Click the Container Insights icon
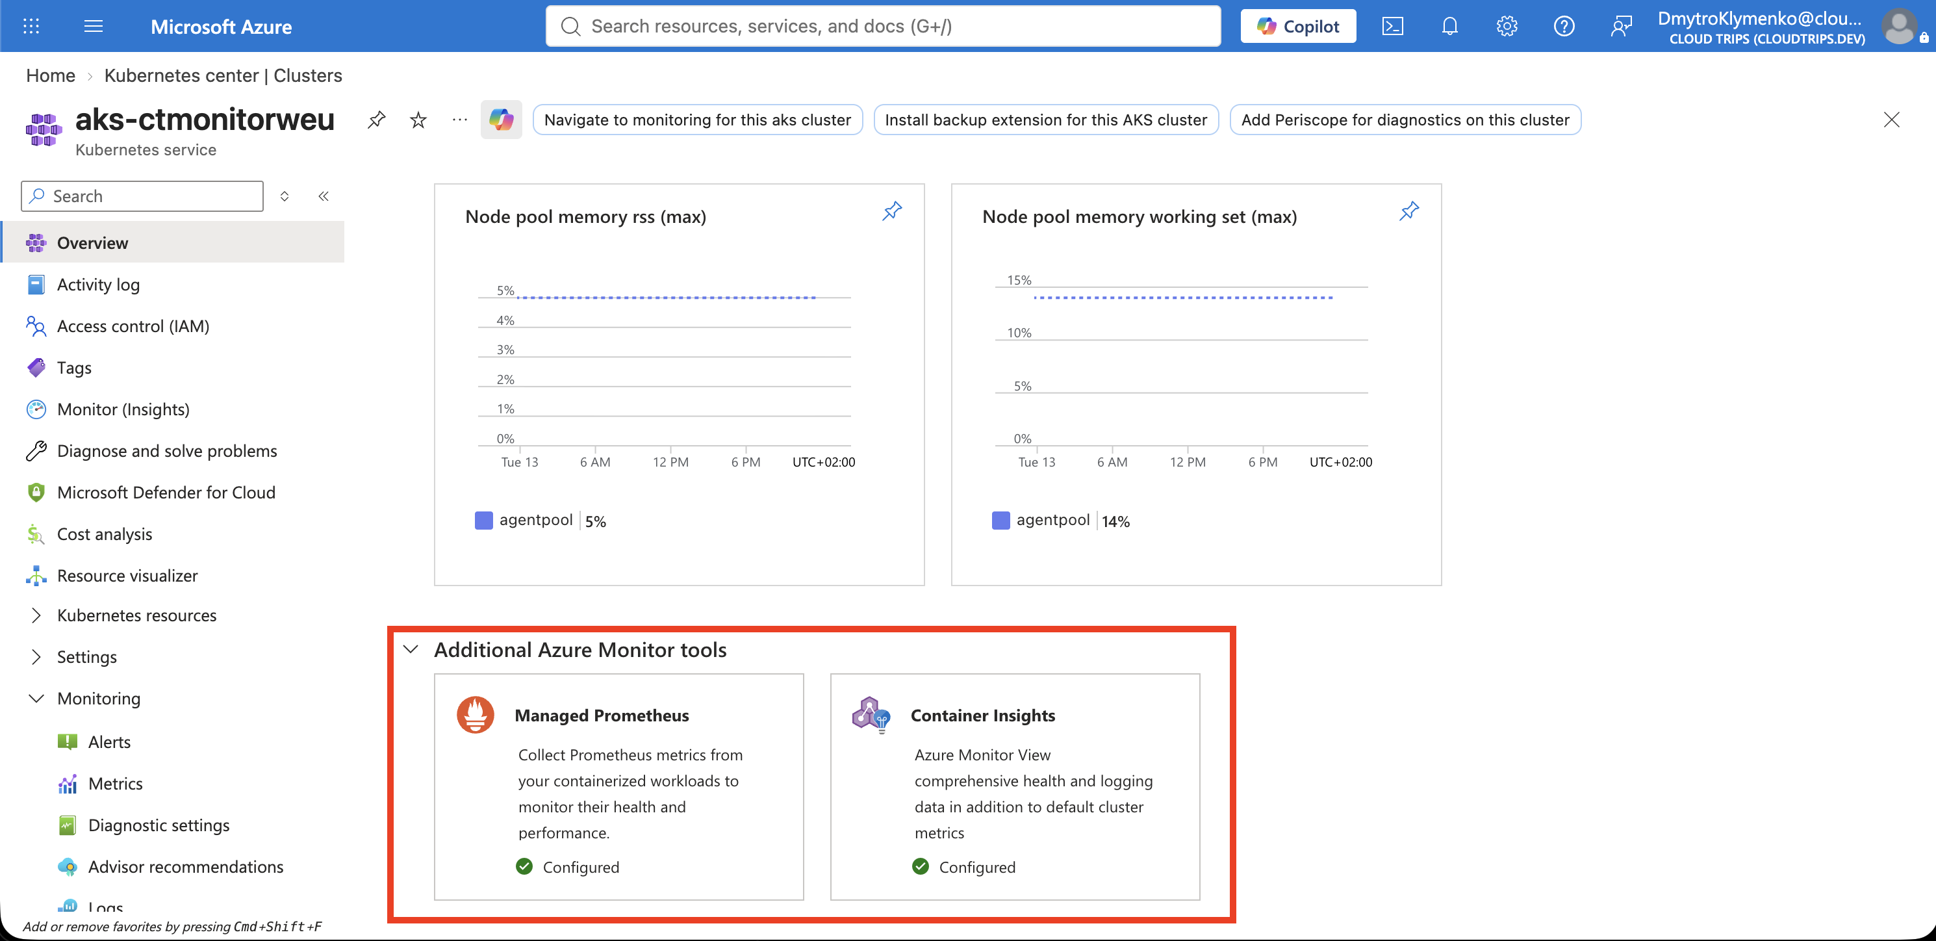The height and width of the screenshot is (941, 1936). (871, 715)
